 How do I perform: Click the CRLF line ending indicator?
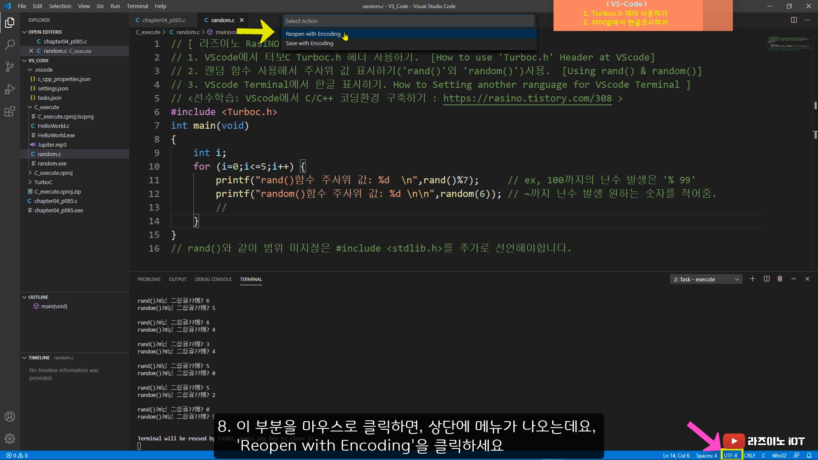click(750, 455)
